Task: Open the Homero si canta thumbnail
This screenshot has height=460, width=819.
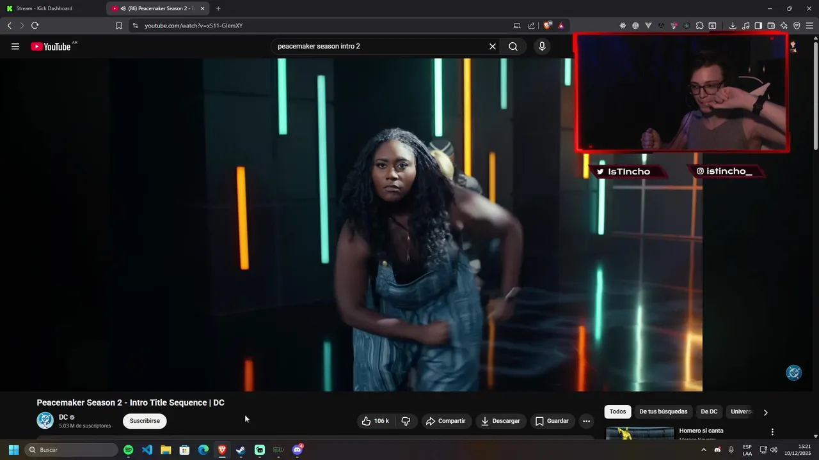Action: 639,433
